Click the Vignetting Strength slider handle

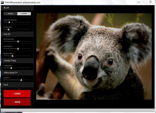[x=11, y=68]
